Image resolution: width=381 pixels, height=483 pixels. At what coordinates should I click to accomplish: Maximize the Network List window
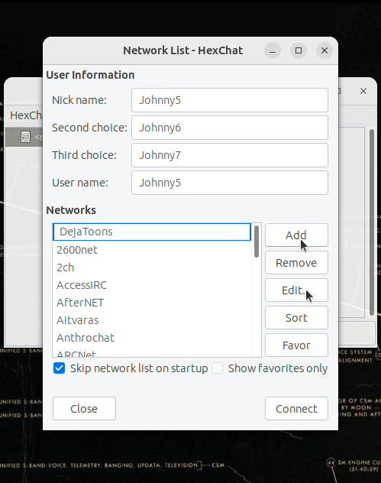[x=299, y=50]
